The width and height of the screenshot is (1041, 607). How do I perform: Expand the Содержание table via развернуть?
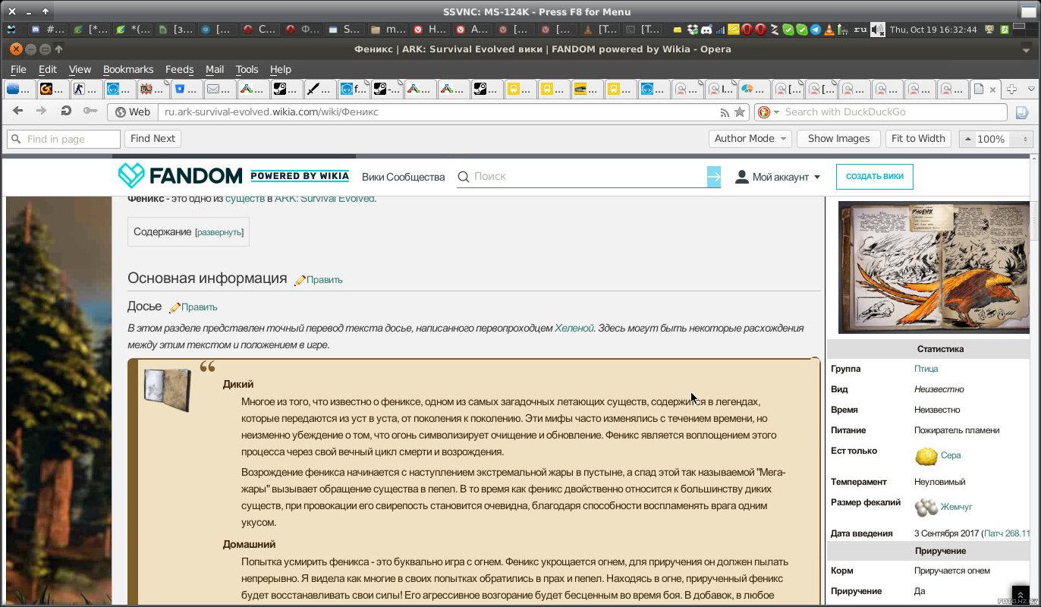pos(219,232)
